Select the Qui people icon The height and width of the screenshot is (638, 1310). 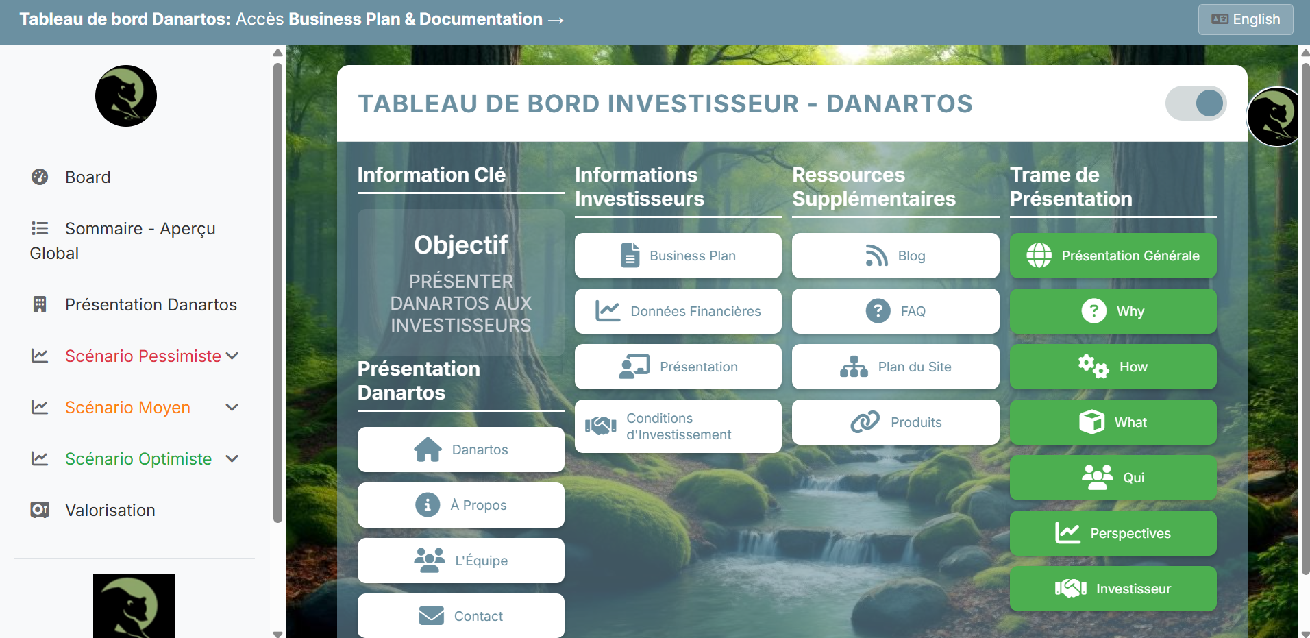point(1096,478)
